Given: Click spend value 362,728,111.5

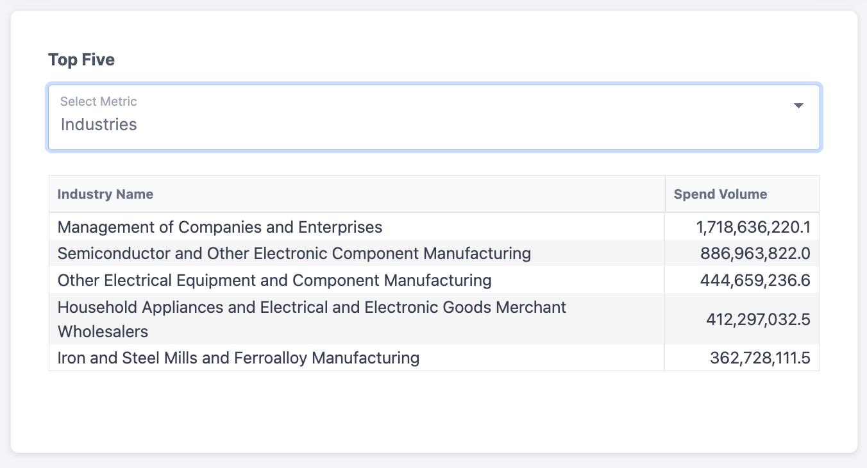Looking at the screenshot, I should click(760, 358).
